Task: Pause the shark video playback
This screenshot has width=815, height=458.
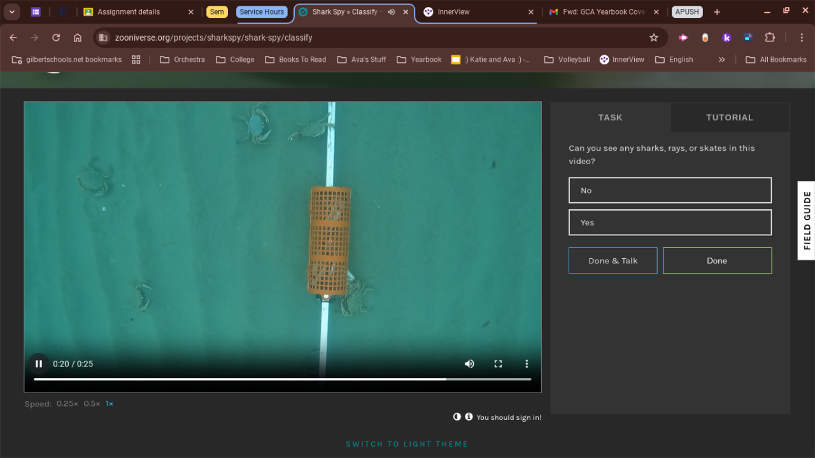Action: (x=39, y=364)
